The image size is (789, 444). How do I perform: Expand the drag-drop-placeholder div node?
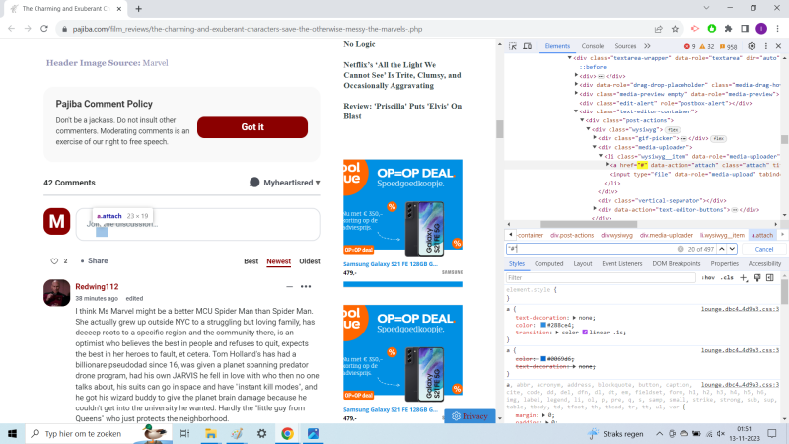click(x=576, y=85)
